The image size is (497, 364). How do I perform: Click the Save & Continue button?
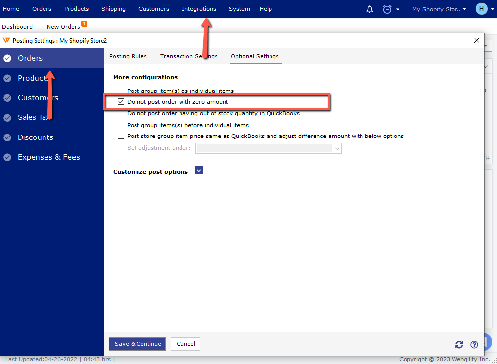pyautogui.click(x=137, y=344)
